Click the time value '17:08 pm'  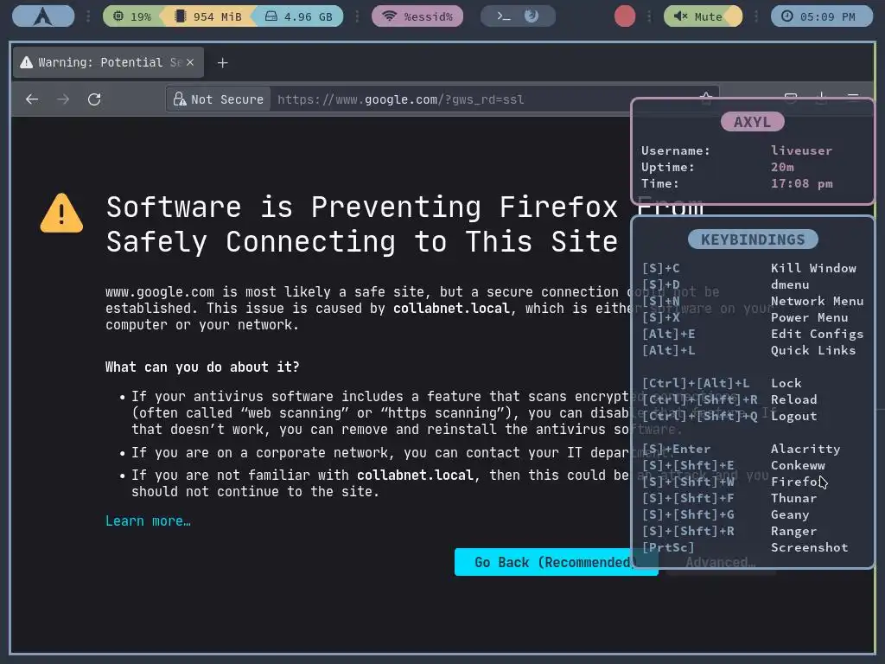801,183
